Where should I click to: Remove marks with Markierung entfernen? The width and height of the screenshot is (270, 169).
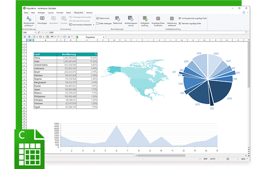pyautogui.click(x=172, y=21)
